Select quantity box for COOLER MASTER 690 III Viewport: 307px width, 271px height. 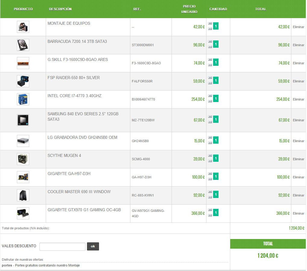pyautogui.click(x=216, y=194)
